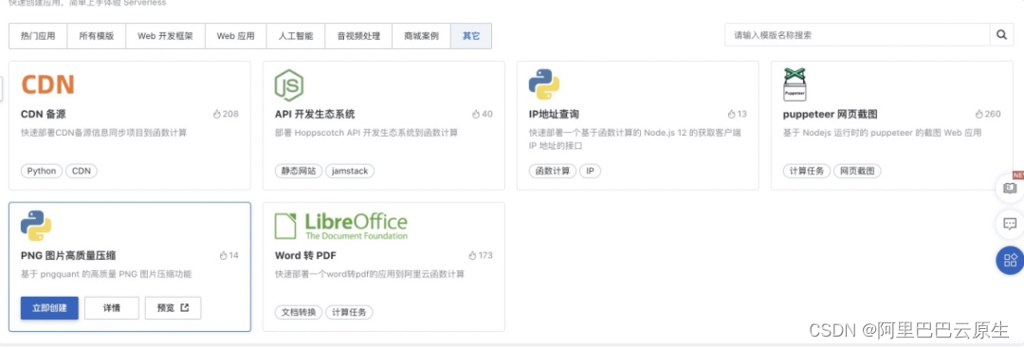The height and width of the screenshot is (348, 1024).
Task: Click puppeteer description about 截图 Web 应用
Action: (x=883, y=133)
